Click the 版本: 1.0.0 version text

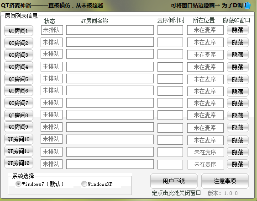pos(223,193)
